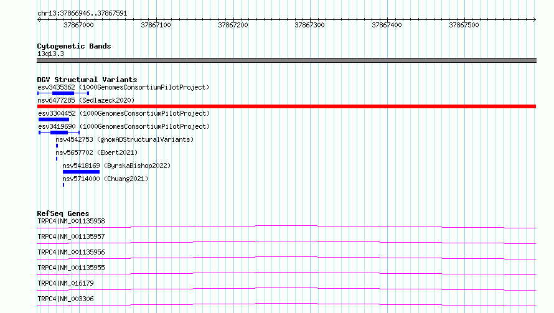Open transcript TRPC4|NM_016179 label
The width and height of the screenshot is (554, 313).
pos(66,283)
